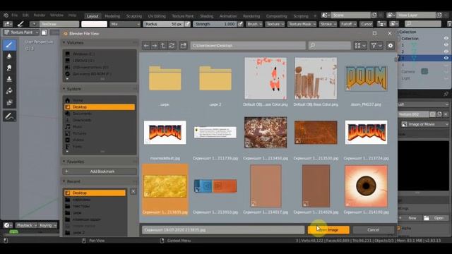452x254 pixels.
Task: Open the Image or Movie type dropdown
Action: [x=425, y=124]
